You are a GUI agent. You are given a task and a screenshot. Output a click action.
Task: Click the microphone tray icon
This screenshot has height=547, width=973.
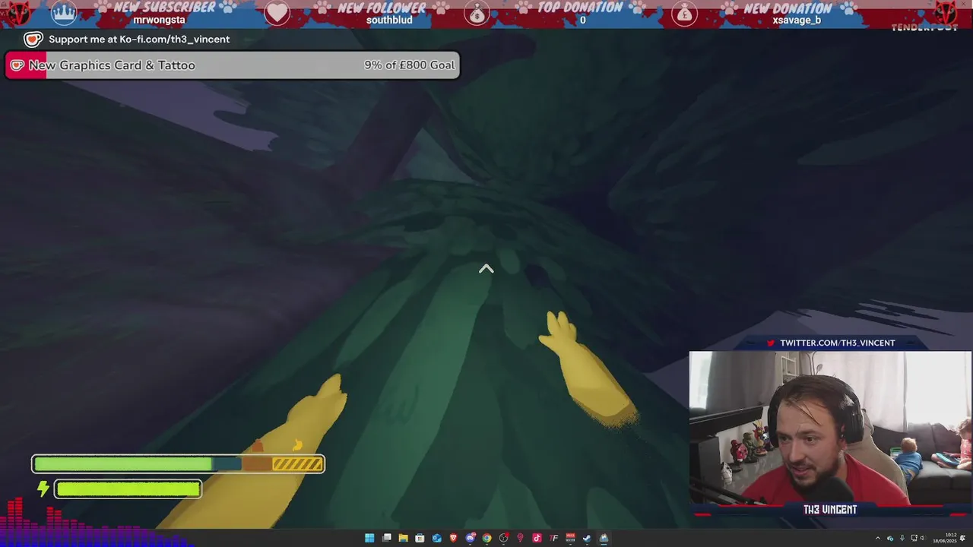tap(902, 538)
